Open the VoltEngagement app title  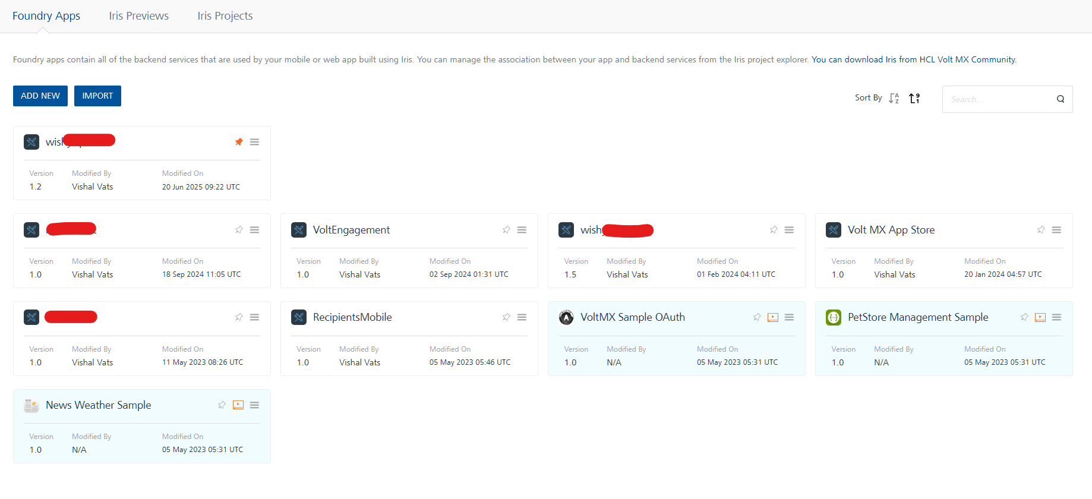[x=351, y=230]
